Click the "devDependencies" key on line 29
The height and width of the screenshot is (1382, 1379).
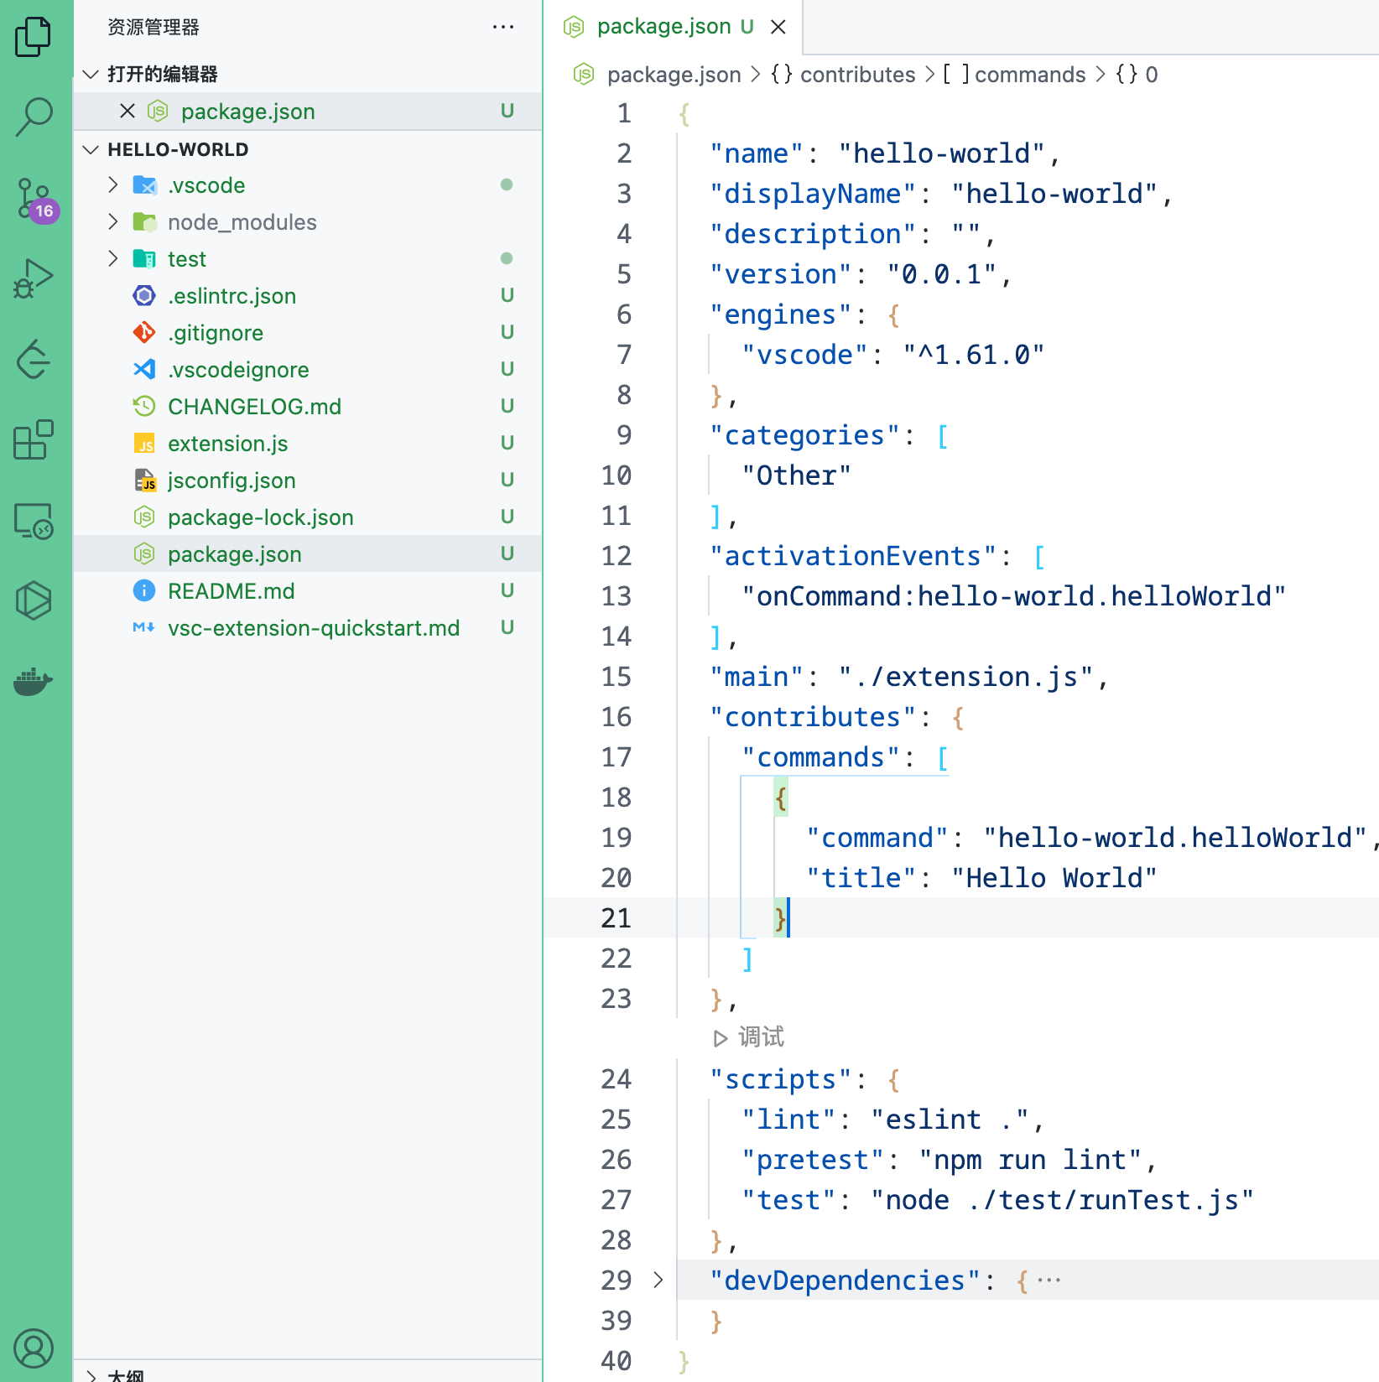[x=845, y=1281]
